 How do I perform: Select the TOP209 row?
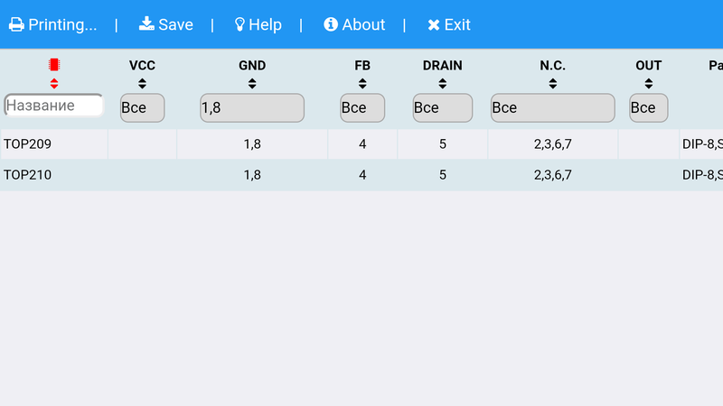click(361, 144)
